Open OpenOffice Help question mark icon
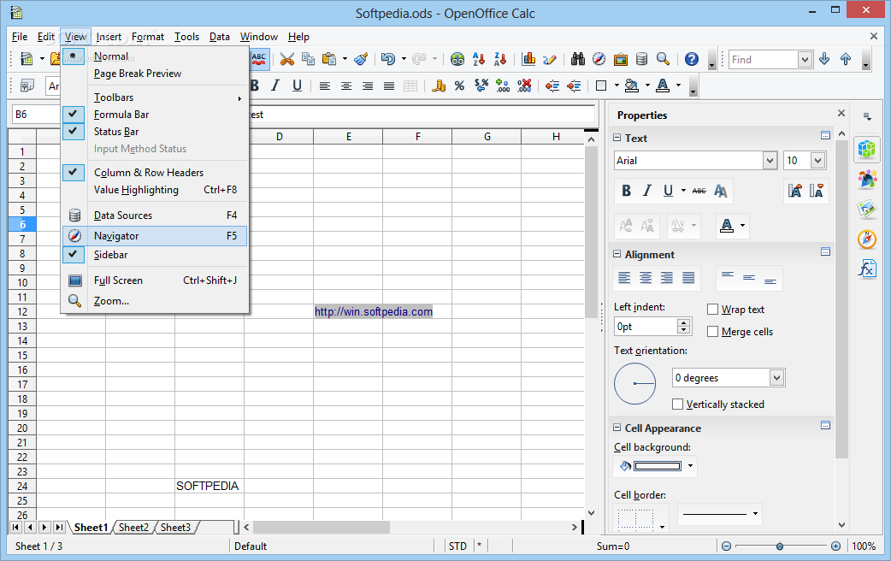Viewport: 891px width, 561px height. pos(691,58)
